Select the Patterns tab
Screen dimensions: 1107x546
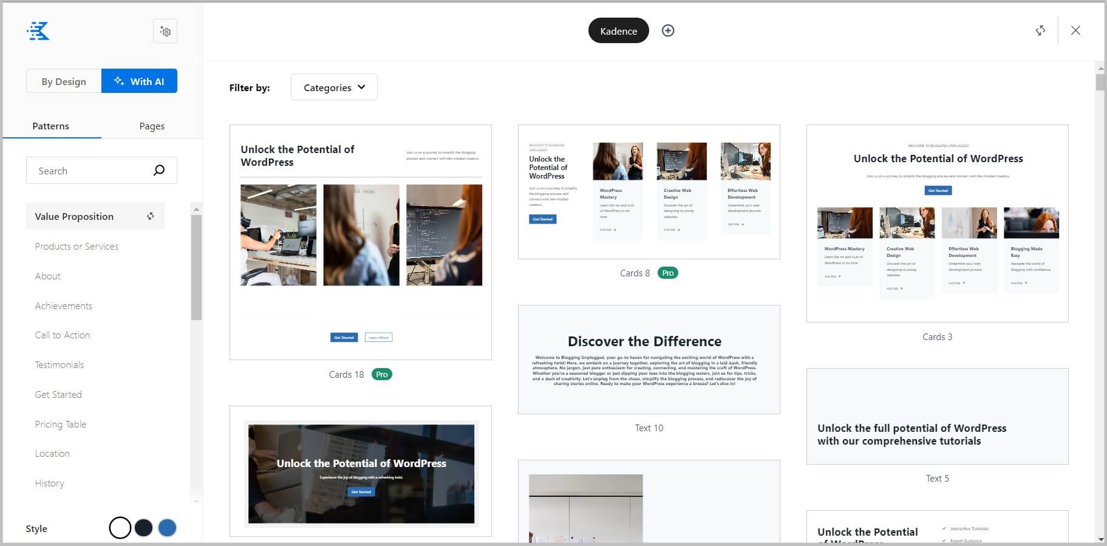tap(51, 126)
